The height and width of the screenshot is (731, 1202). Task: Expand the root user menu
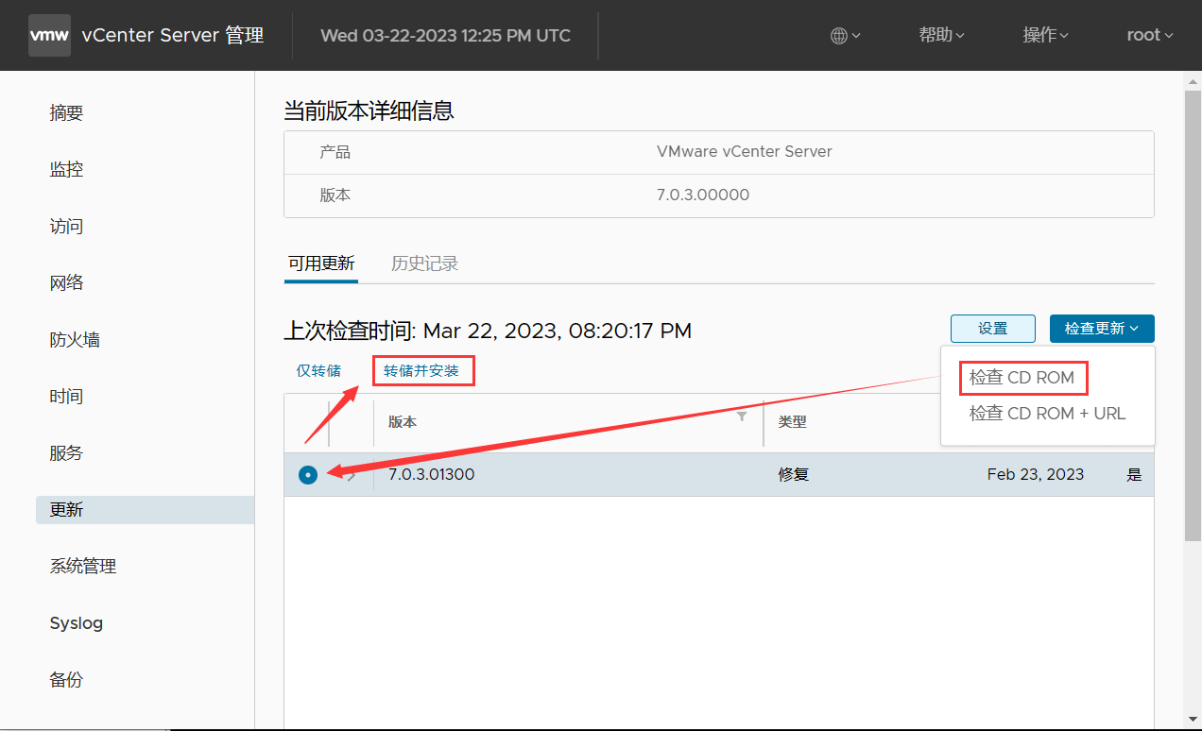pyautogui.click(x=1149, y=35)
